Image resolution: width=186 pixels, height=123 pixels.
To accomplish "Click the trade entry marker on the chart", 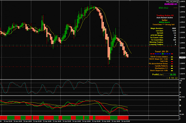I will (x=121, y=45).
